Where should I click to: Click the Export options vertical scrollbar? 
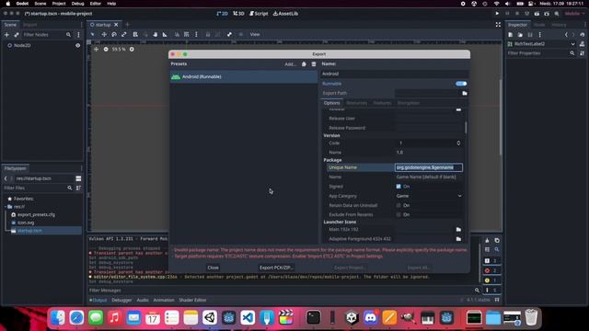pos(466,128)
